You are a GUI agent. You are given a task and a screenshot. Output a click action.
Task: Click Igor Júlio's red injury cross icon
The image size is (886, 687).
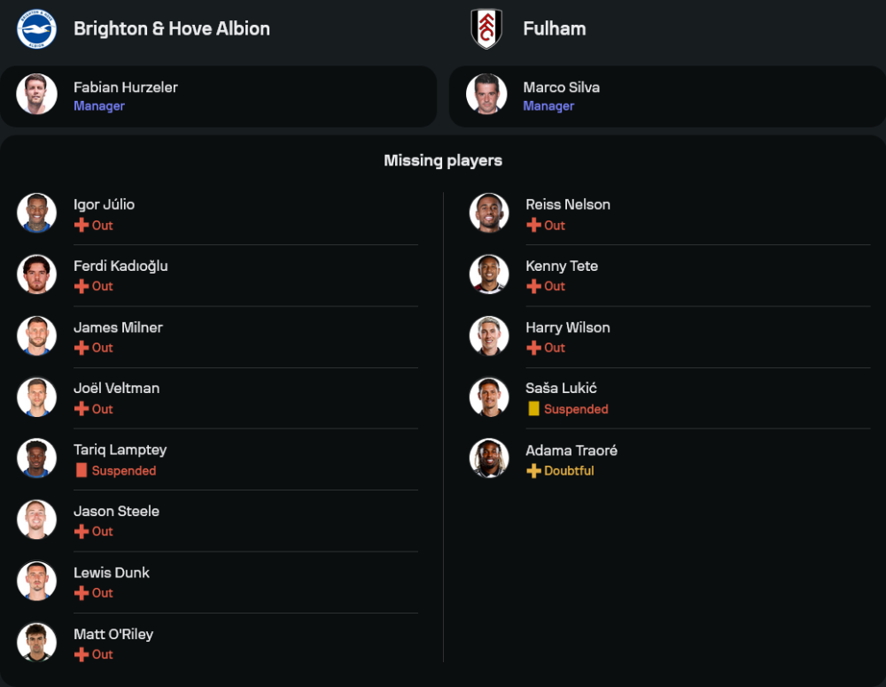click(x=82, y=226)
